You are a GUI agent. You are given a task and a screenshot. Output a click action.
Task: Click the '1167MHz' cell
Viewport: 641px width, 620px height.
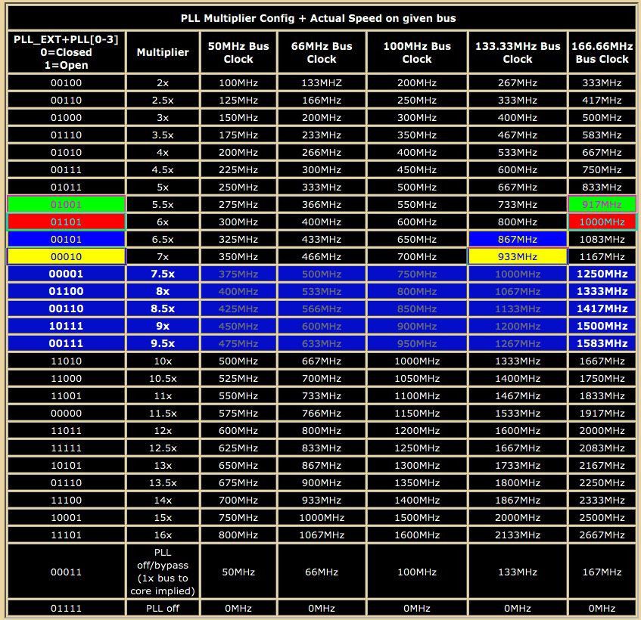click(602, 257)
